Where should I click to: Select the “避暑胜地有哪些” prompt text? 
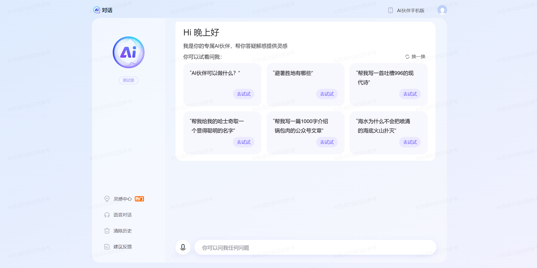tap(293, 73)
